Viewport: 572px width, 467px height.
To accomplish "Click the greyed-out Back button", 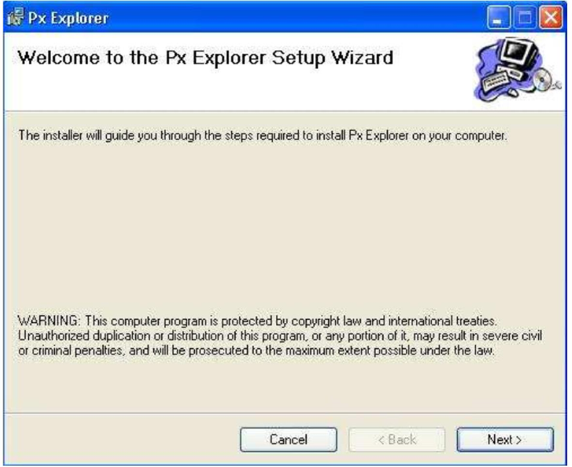I will pos(395,439).
